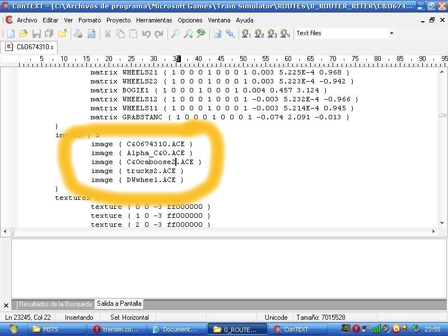
Task: Open a file with the folder icon
Action: click(x=23, y=34)
